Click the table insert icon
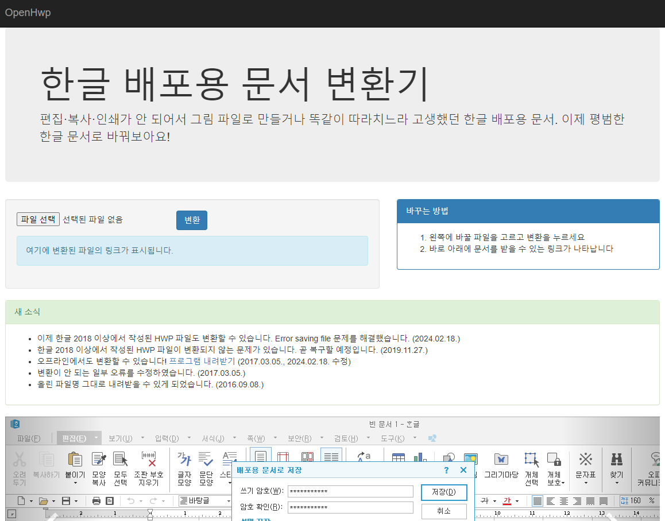This screenshot has height=521, width=665. coord(398,457)
